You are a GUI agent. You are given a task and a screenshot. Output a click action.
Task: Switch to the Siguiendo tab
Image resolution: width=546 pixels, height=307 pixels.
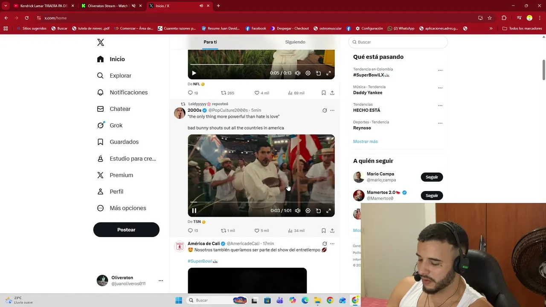point(295,42)
